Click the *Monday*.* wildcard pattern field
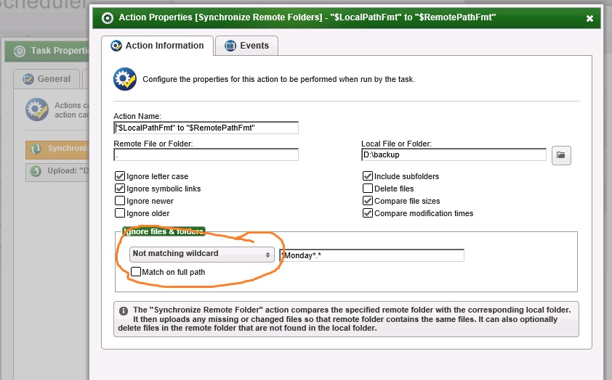Image resolution: width=612 pixels, height=380 pixels. tap(372, 255)
